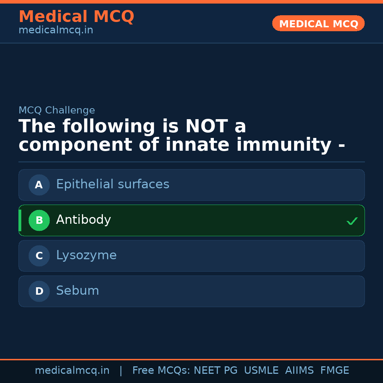Viewport: 383px width, 383px height.
Task: Click AIIMS in the footer
Action: click(299, 371)
